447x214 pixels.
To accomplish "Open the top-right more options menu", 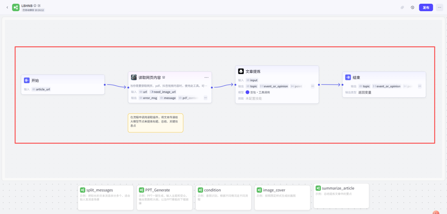I will coord(439,7).
